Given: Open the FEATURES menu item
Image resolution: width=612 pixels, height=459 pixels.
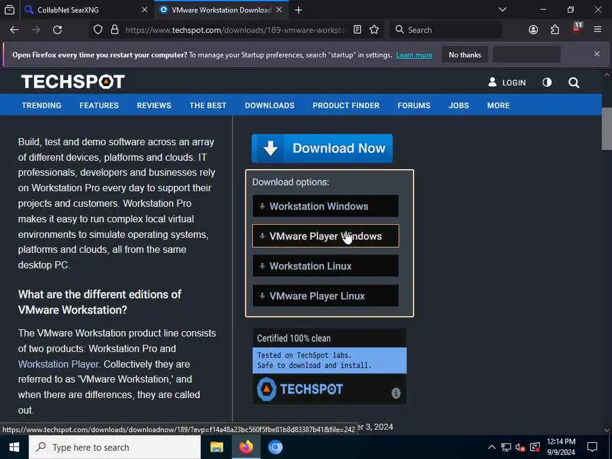Looking at the screenshot, I should click(x=99, y=105).
